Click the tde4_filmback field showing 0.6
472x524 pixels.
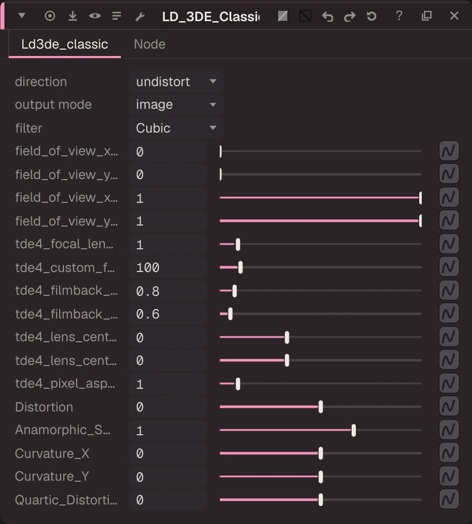(168, 314)
